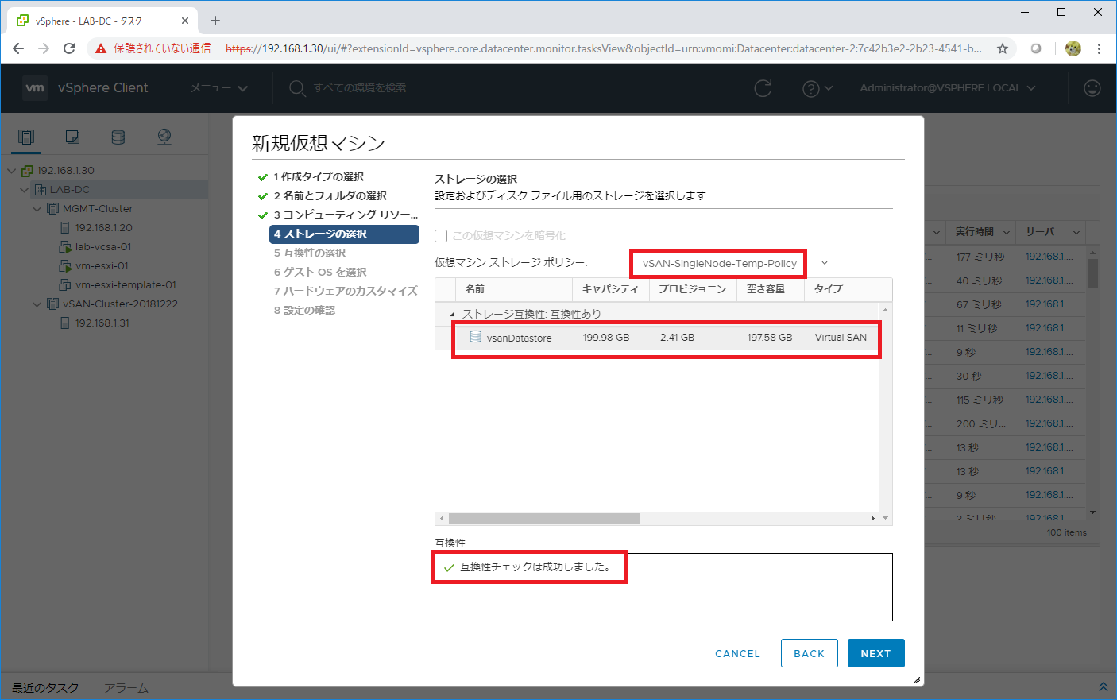
Task: Select host 192.168.1.31 in tree
Action: click(x=102, y=323)
